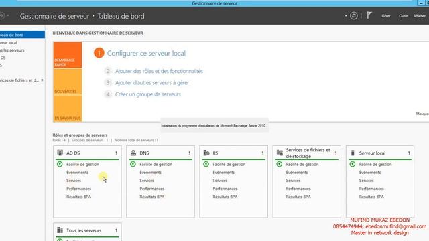Click Événements in Serveur local tile
This screenshot has height=241, width=429.
click(370, 173)
